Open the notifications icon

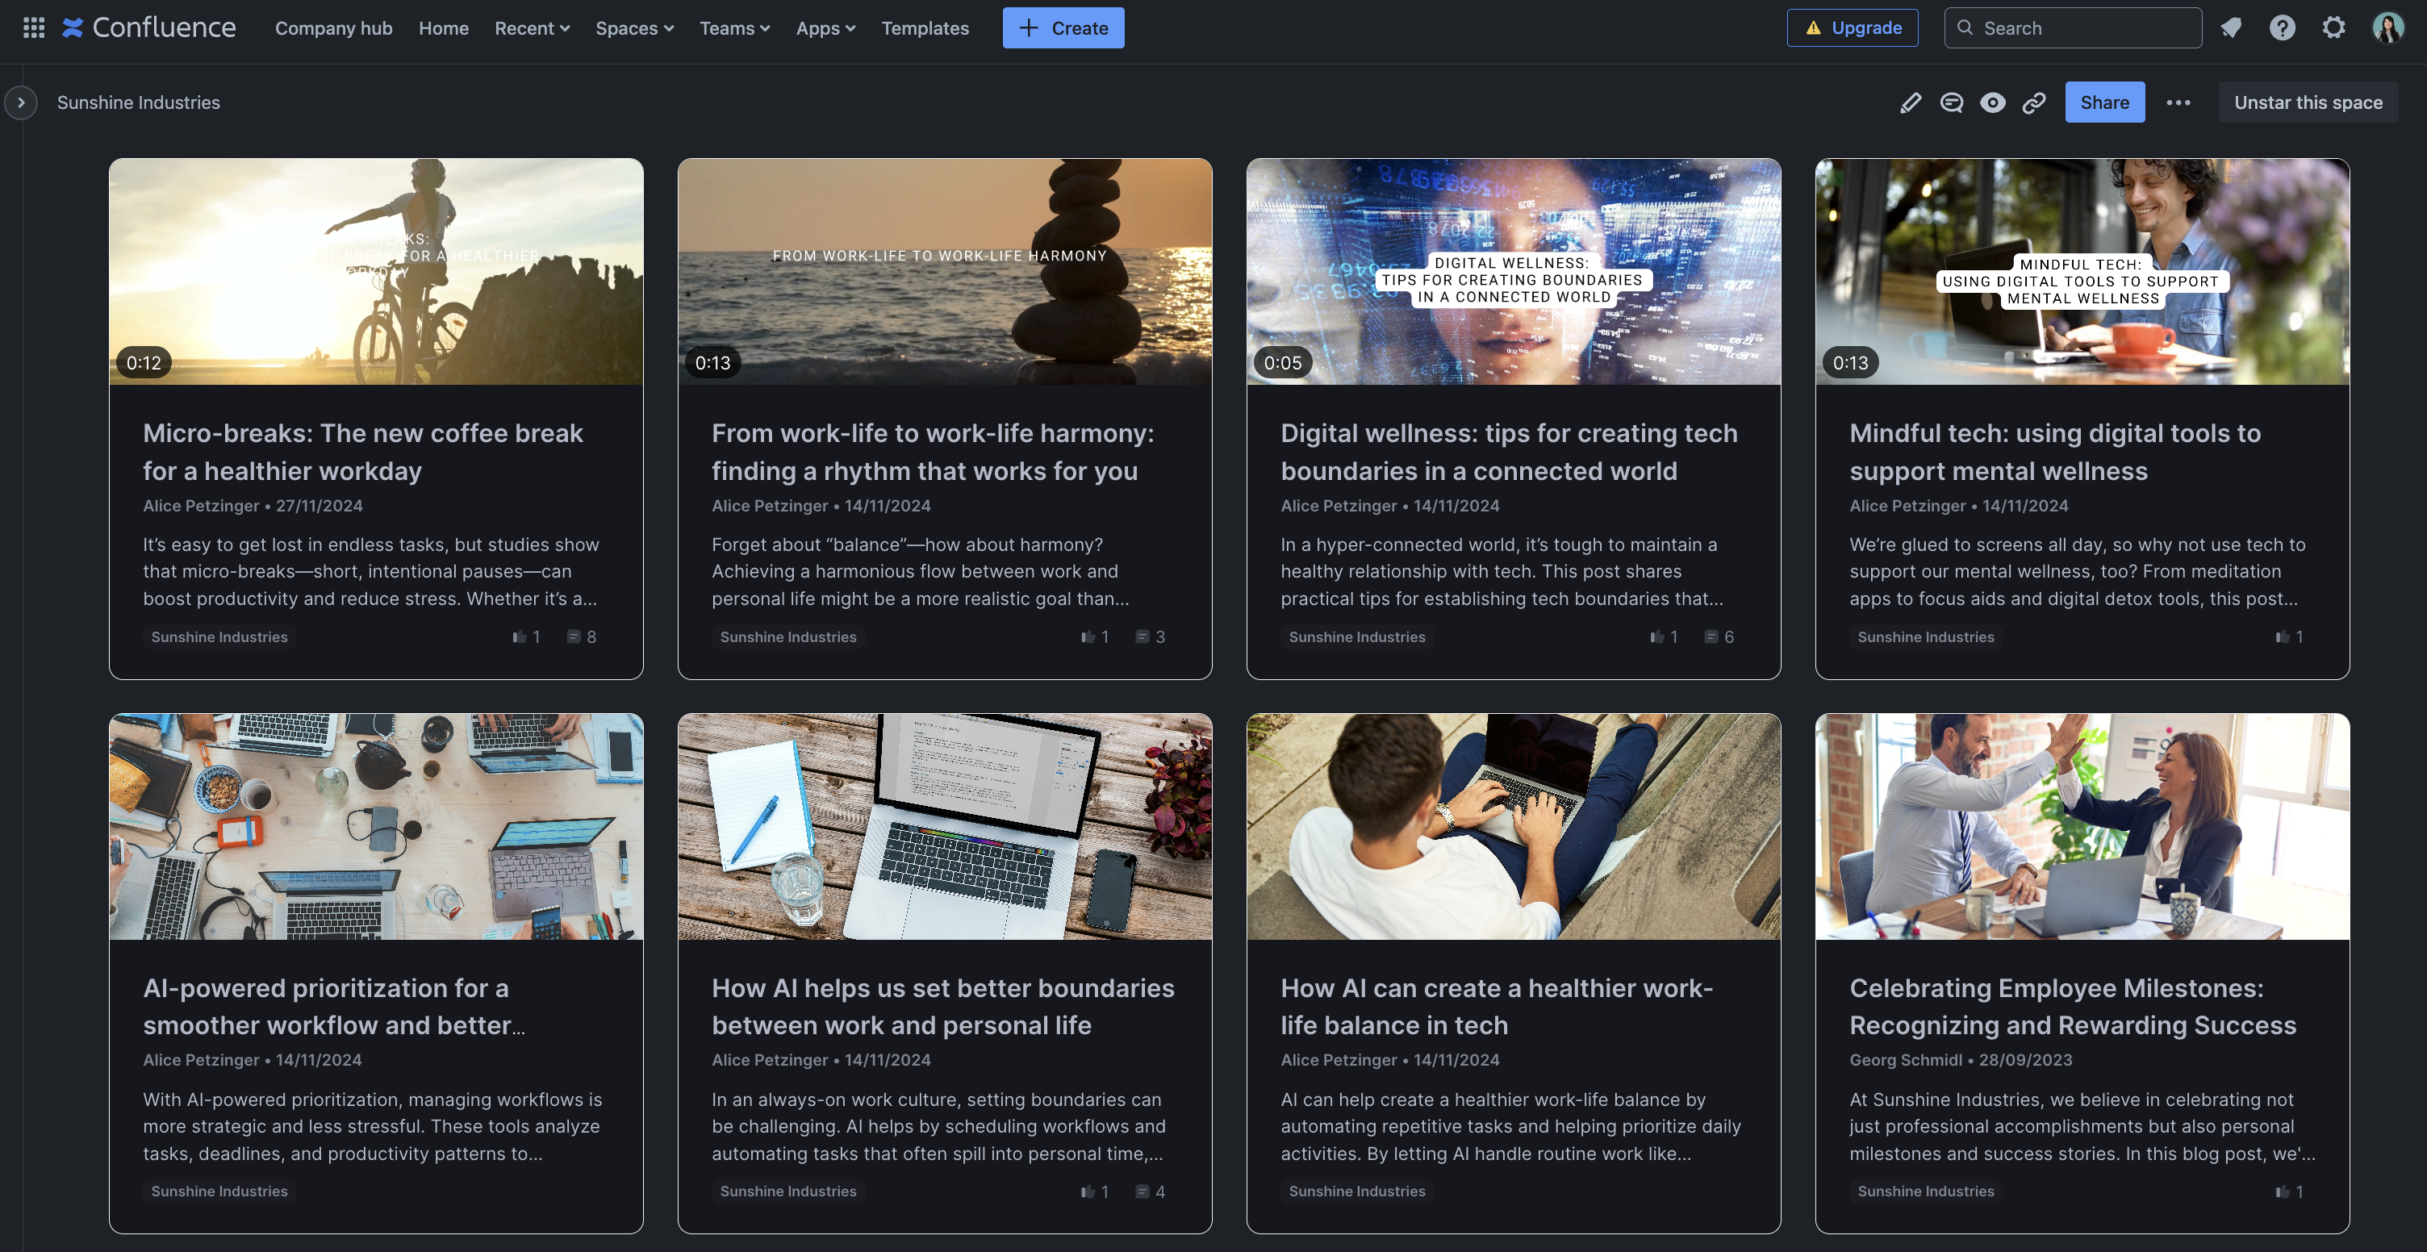point(2230,27)
